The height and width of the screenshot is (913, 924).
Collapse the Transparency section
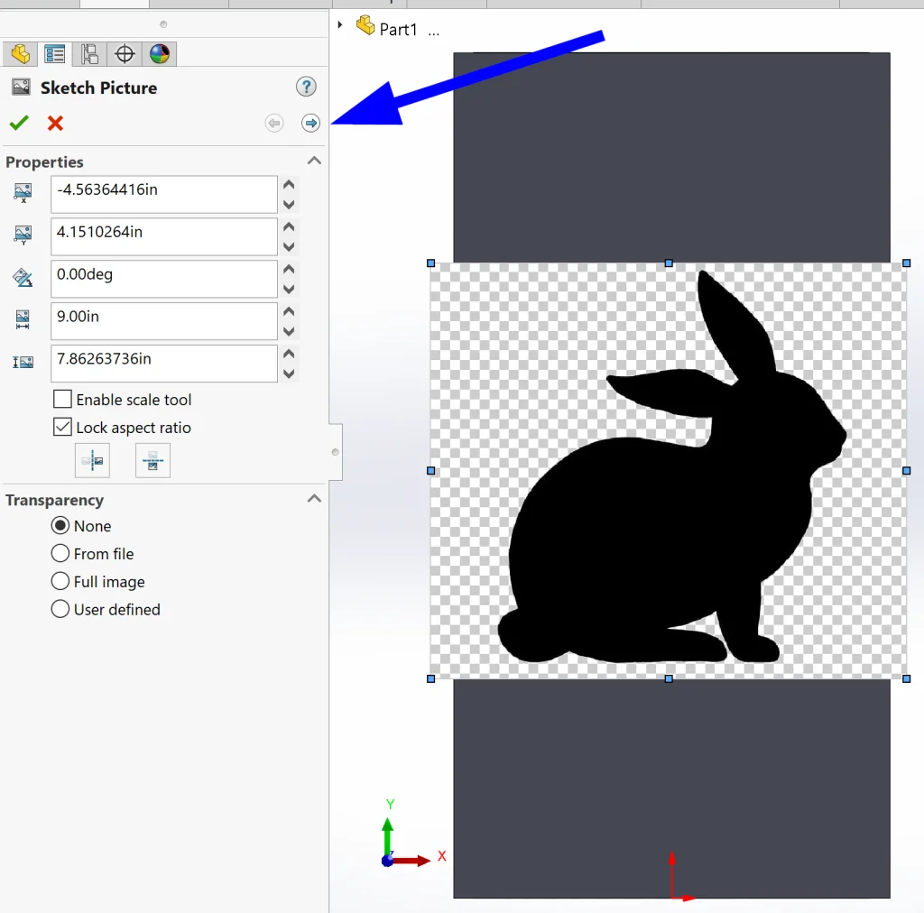click(314, 499)
